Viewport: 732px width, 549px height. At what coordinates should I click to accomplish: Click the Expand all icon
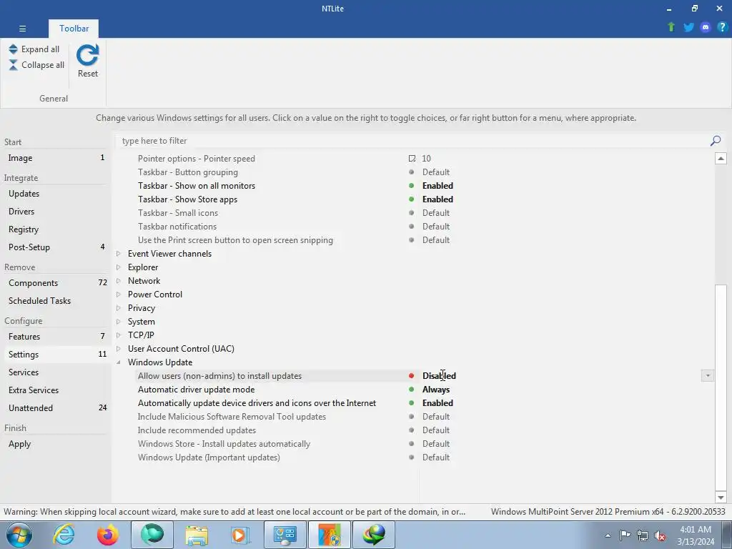(13, 49)
